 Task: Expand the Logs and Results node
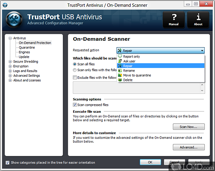[x=10, y=71]
